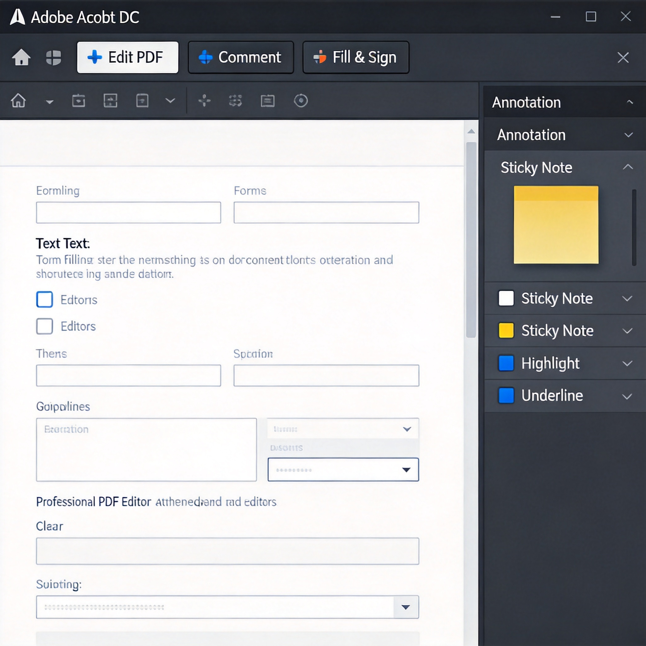
Task: Select the Highlight annotation label
Action: 550,363
